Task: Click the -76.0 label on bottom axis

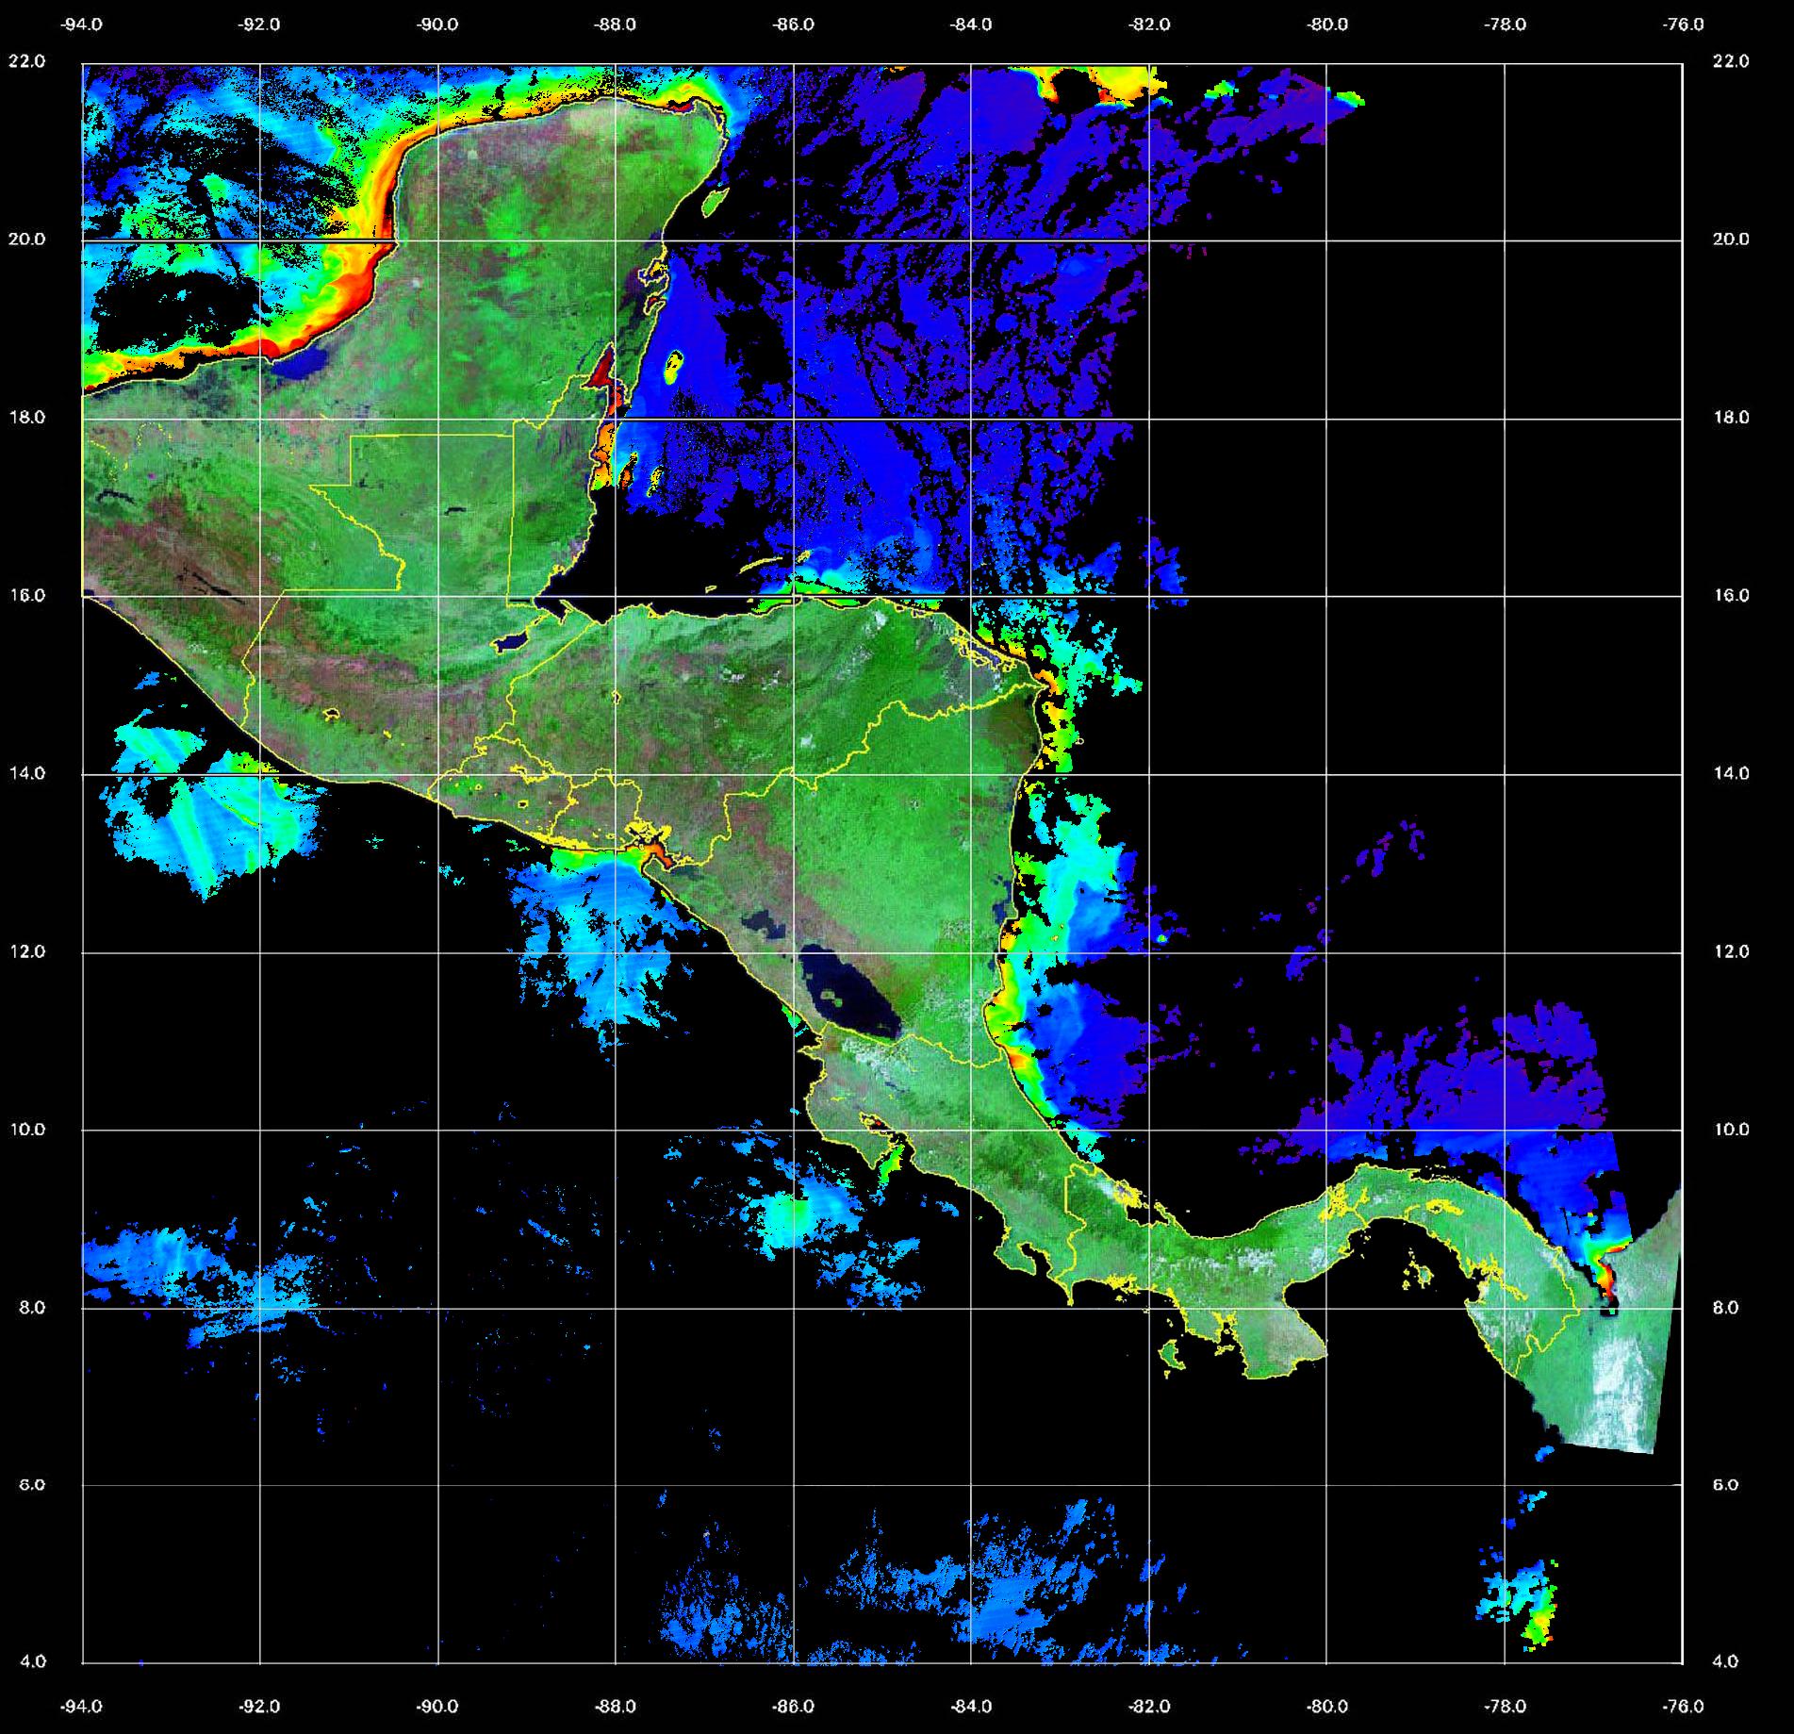Action: click(x=1684, y=1707)
